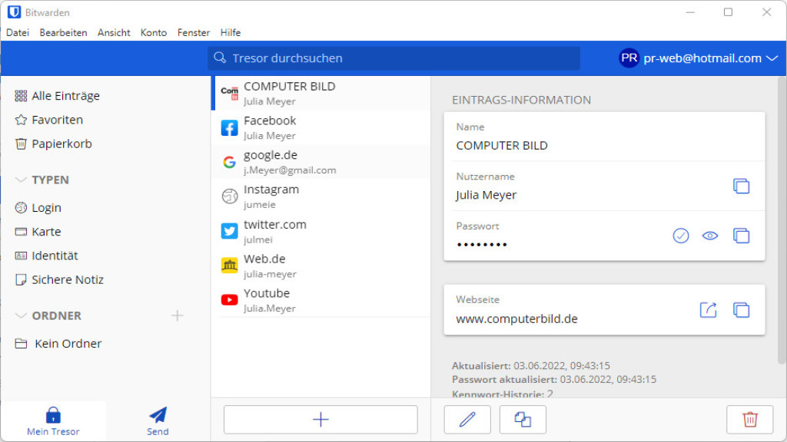
Task: Add a new entry with the plus button
Action: click(x=320, y=419)
